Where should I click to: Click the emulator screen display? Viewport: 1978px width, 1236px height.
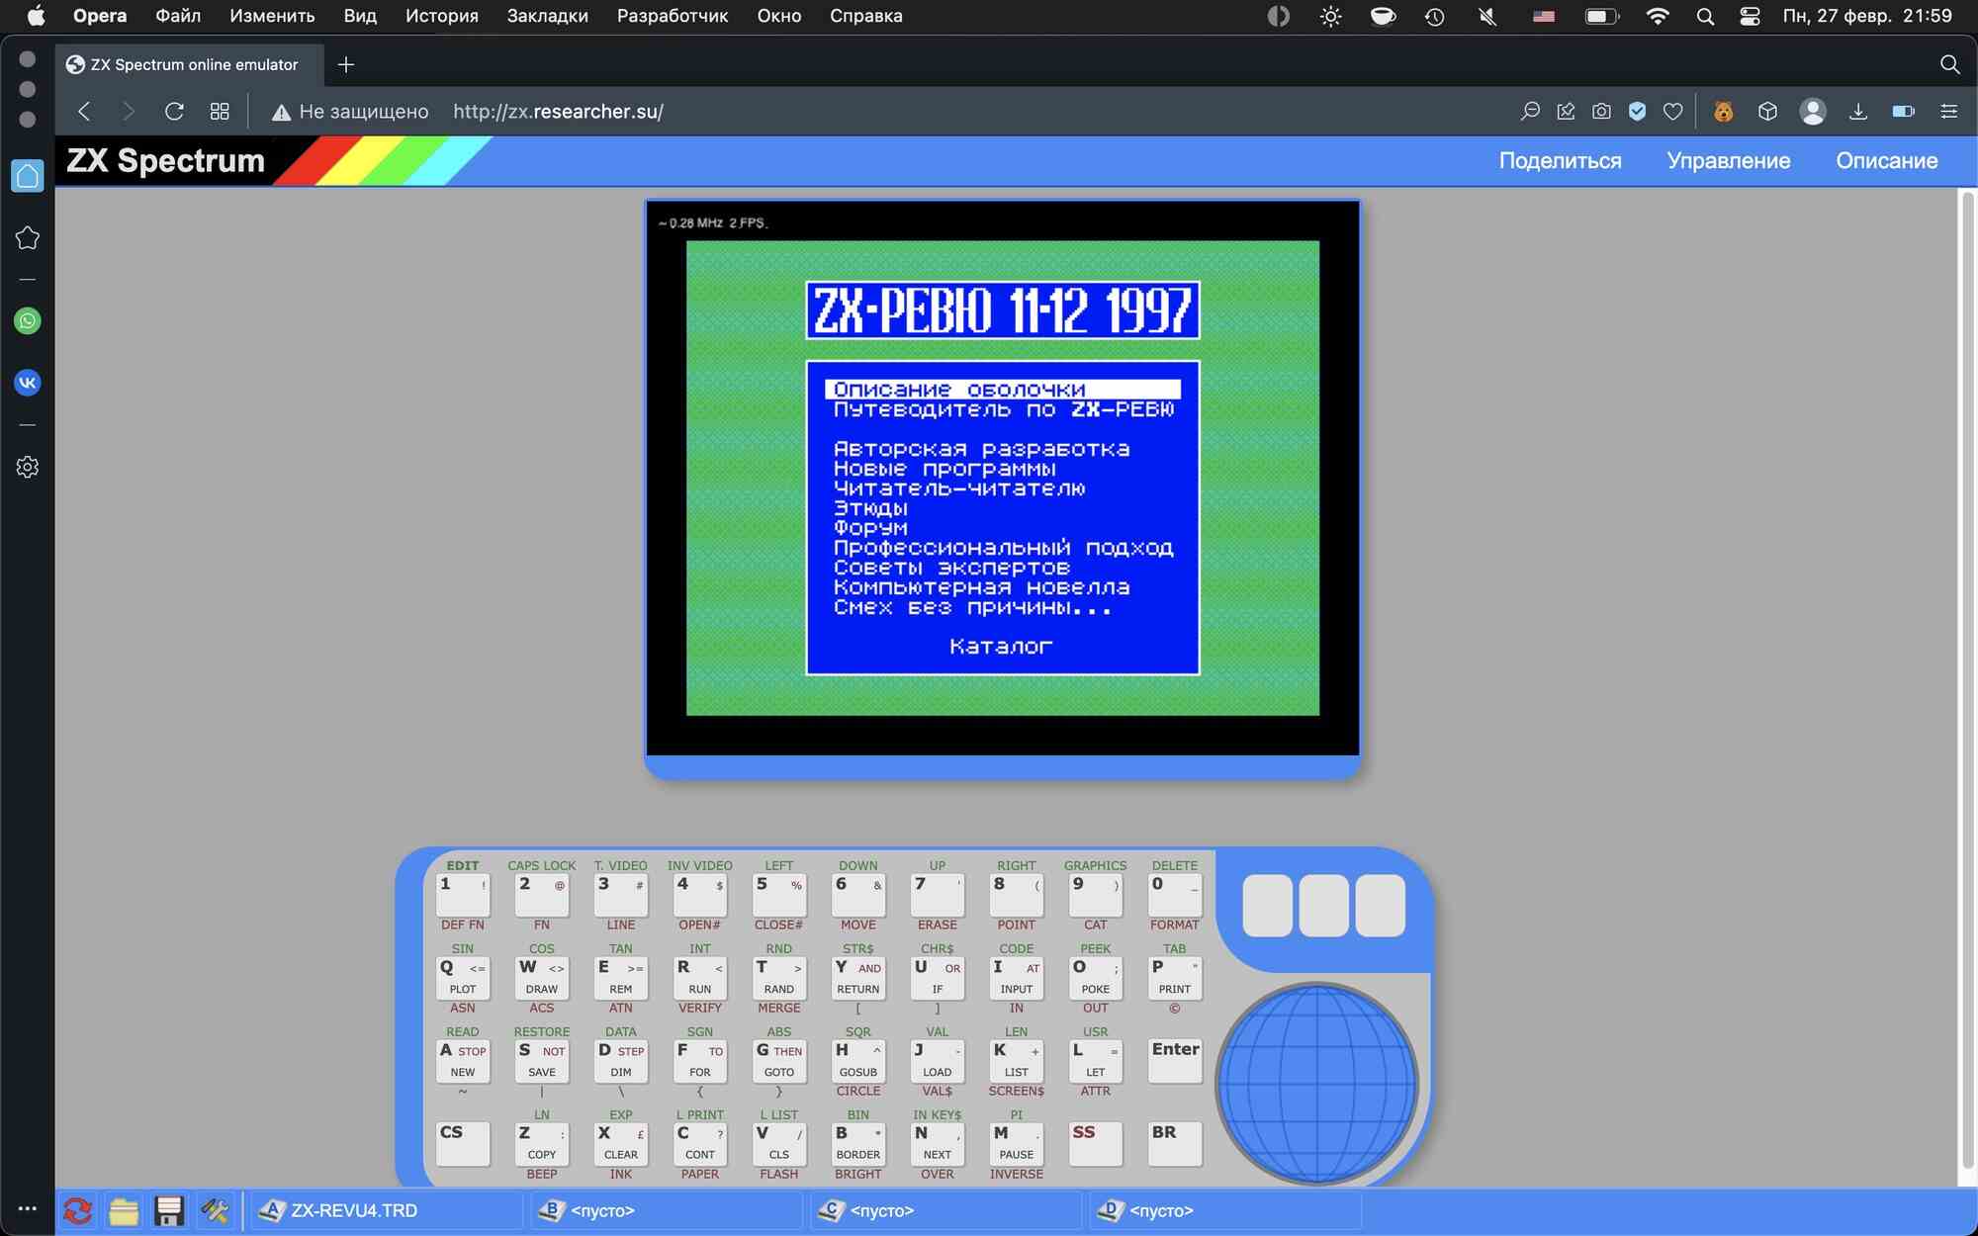coord(1003,478)
